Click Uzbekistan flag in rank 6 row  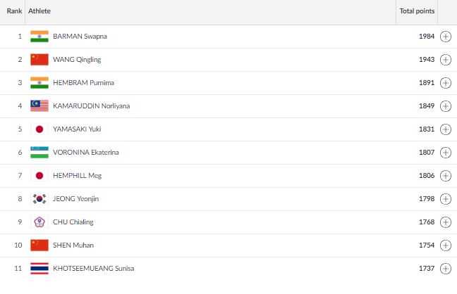point(39,153)
